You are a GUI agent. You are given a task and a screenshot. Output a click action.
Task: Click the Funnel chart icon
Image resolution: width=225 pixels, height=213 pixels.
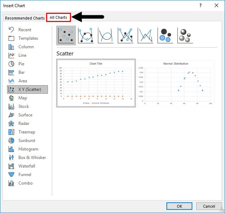11,175
